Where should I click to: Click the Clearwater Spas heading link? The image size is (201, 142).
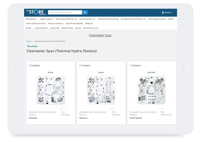pyautogui.click(x=100, y=35)
